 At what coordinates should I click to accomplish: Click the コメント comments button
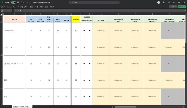click(x=173, y=7)
